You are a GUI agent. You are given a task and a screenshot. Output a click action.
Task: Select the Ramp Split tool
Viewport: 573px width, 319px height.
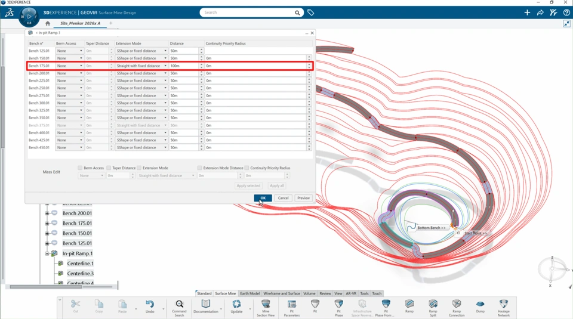point(433,308)
